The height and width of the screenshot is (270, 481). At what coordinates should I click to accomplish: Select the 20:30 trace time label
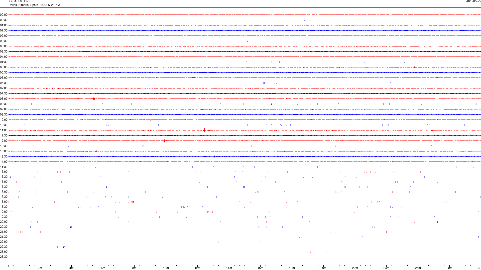point(4,227)
